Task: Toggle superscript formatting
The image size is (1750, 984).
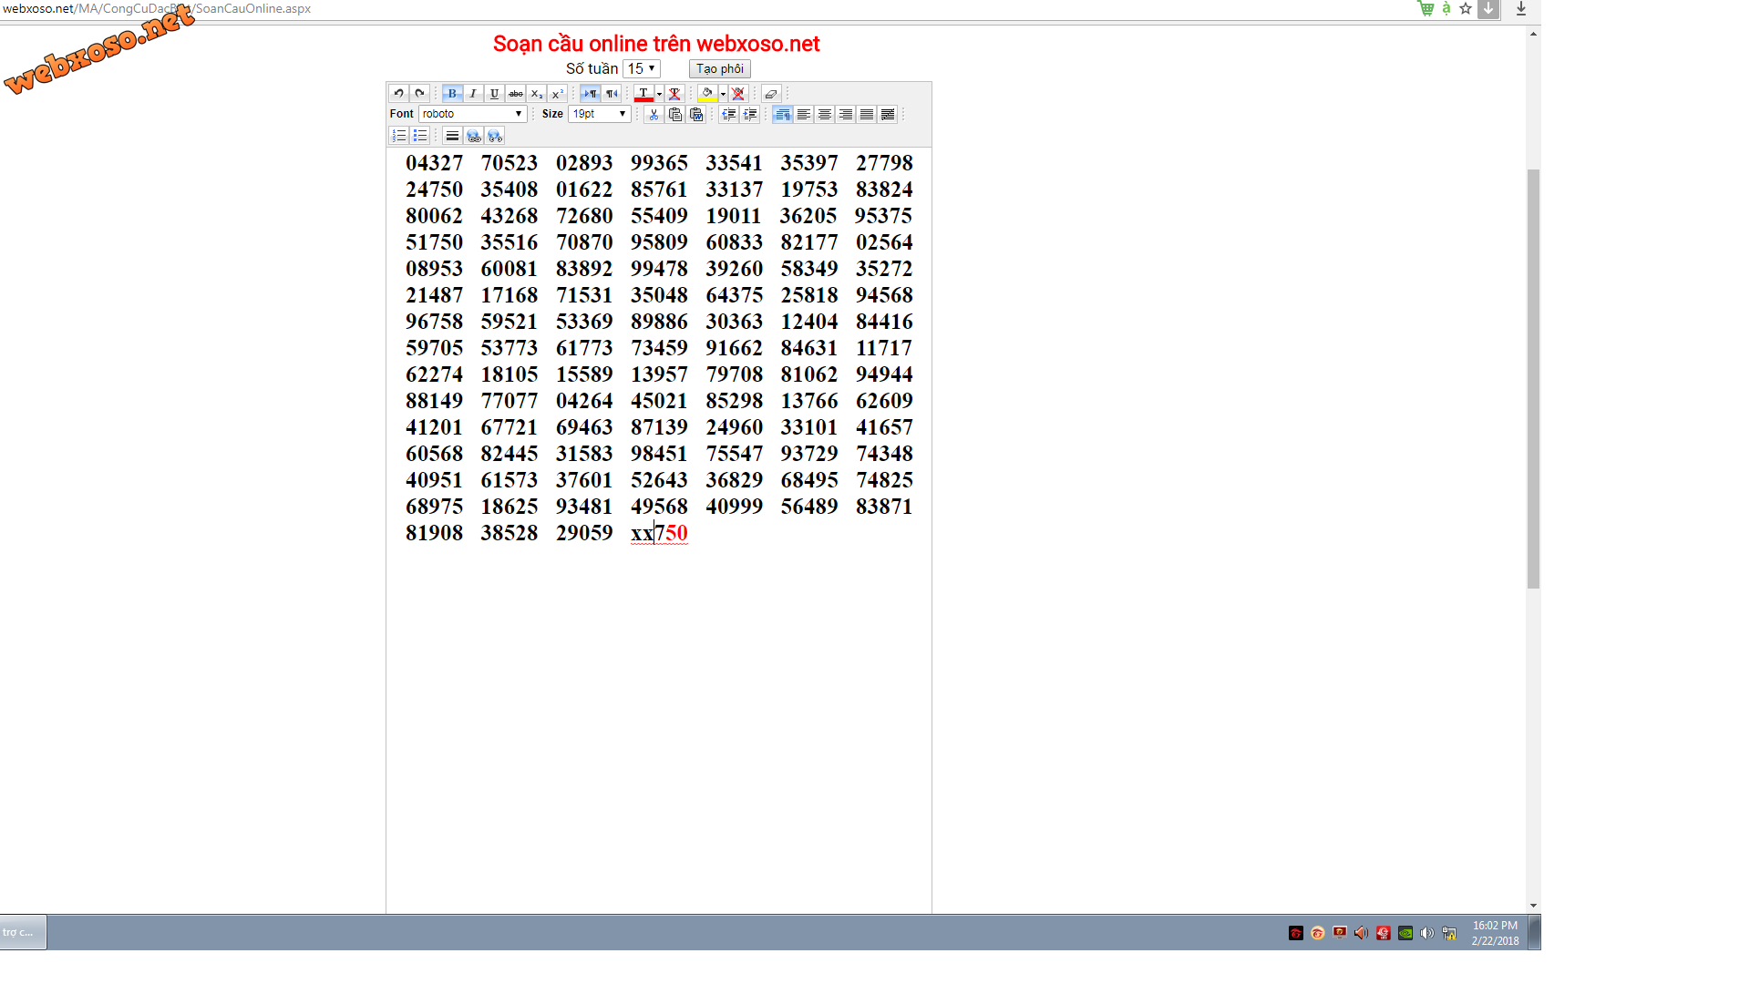Action: click(x=557, y=94)
